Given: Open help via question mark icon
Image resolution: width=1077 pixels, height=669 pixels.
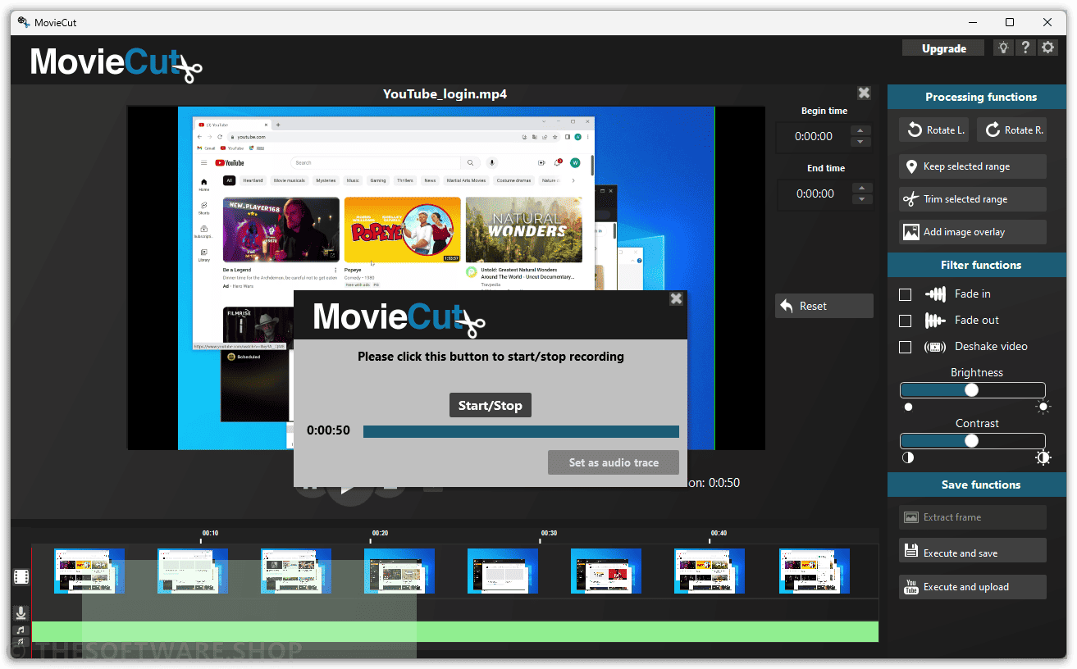Looking at the screenshot, I should [1025, 48].
